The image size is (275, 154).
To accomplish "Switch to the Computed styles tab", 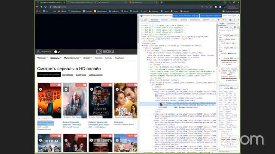I will click(x=231, y=24).
